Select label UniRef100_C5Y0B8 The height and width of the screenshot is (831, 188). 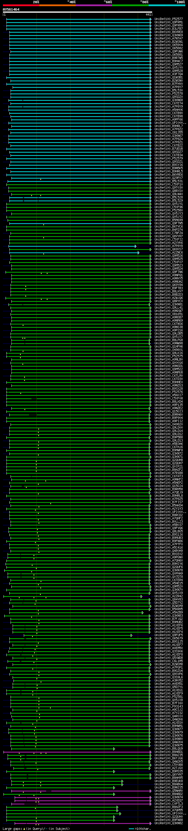point(169,765)
